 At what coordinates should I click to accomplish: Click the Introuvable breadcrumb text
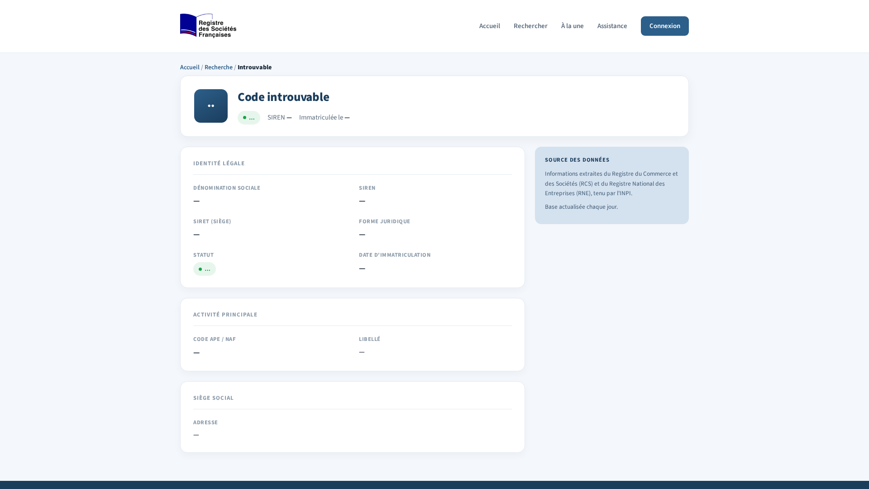pos(255,67)
